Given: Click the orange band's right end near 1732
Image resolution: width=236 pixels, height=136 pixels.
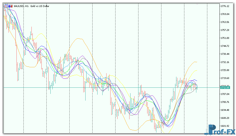Looking at the screenshot, I should point(197,62).
